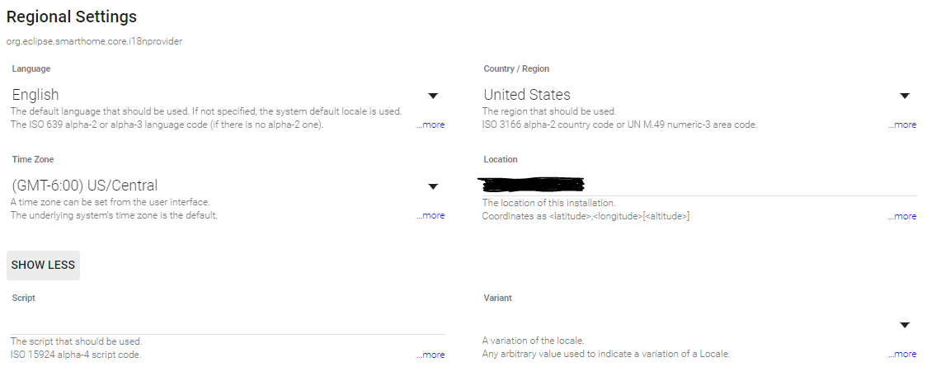Click the ...more link under Time Zone
This screenshot has height=381, width=936.
pyautogui.click(x=430, y=216)
